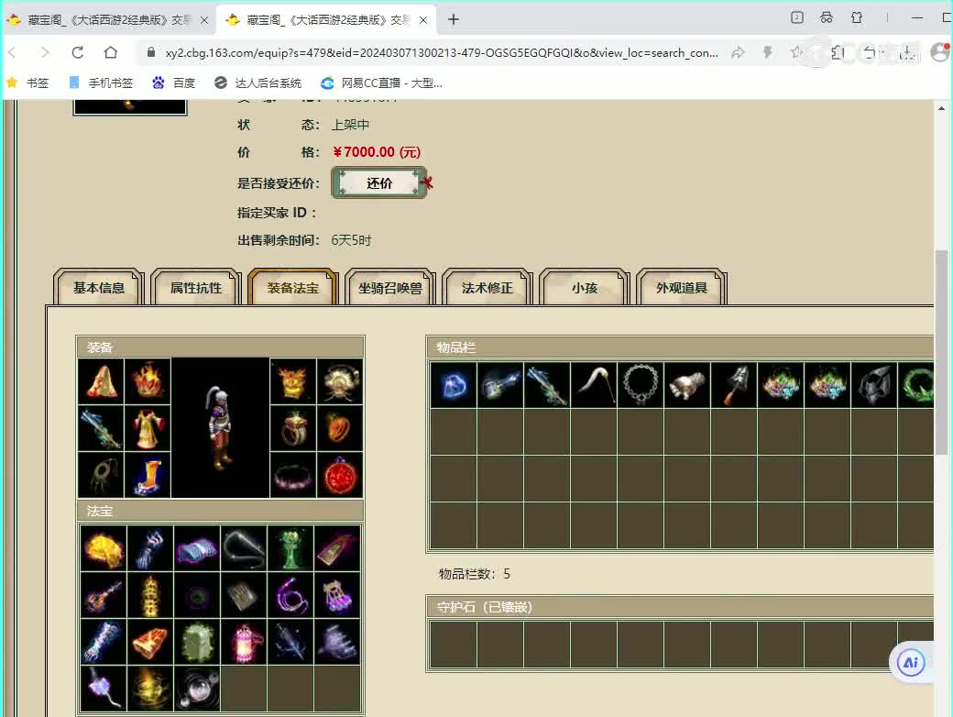Click the page vertical scrollbar thumb
This screenshot has width=953, height=717.
(x=941, y=352)
